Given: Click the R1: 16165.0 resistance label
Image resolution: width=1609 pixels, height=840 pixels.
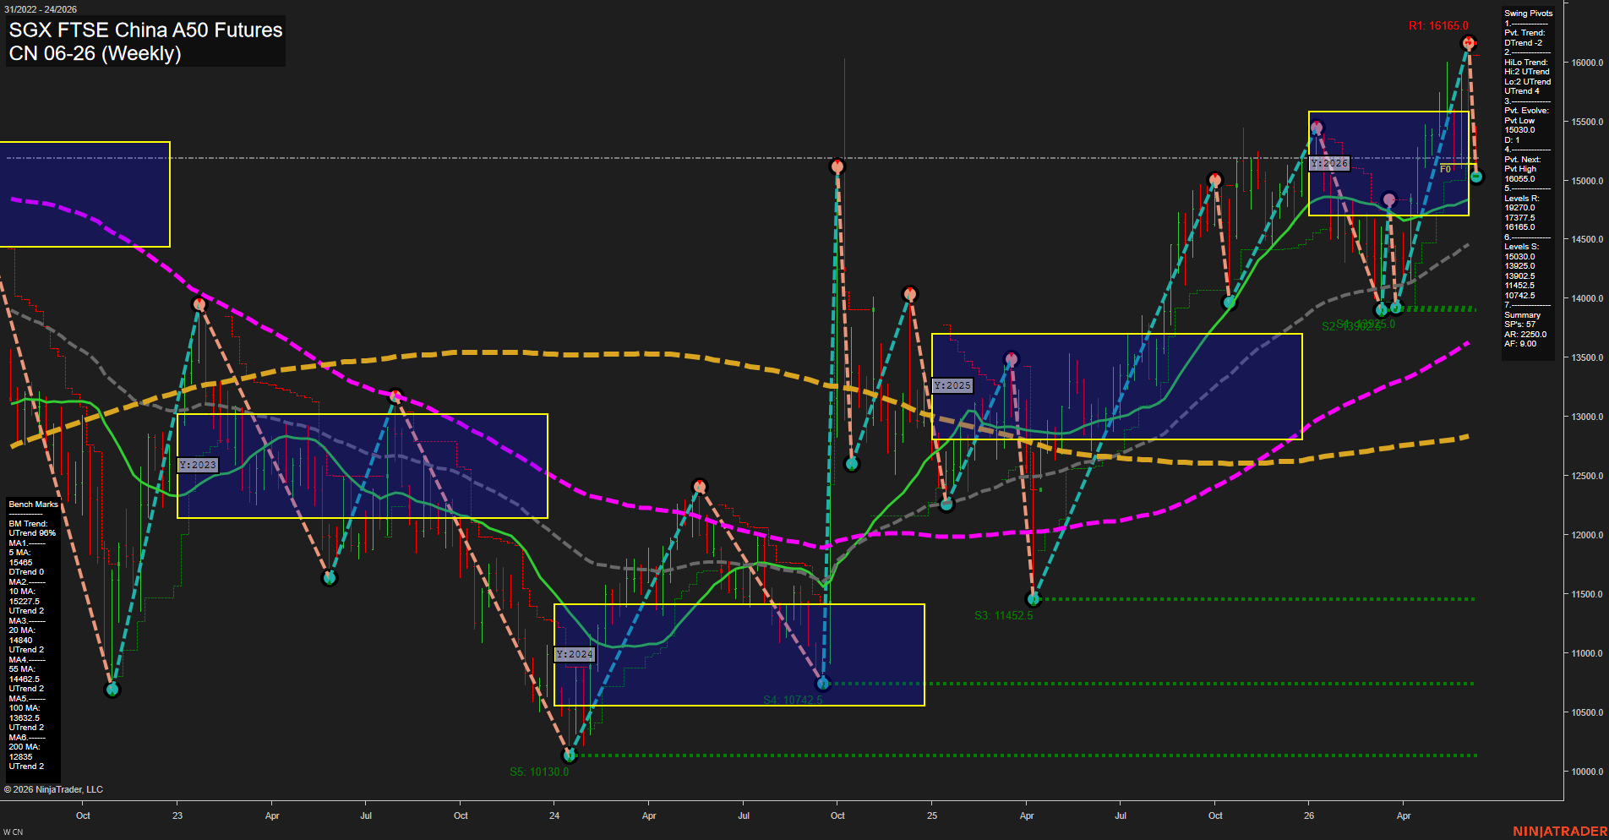Looking at the screenshot, I should tap(1438, 26).
